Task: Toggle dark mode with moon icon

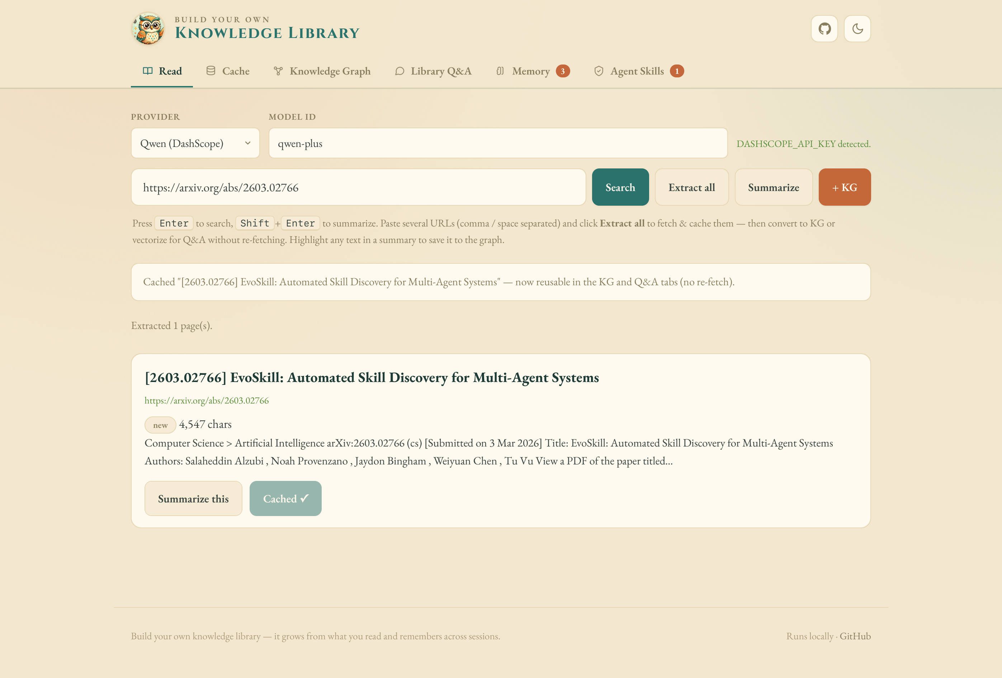Action: 857,29
